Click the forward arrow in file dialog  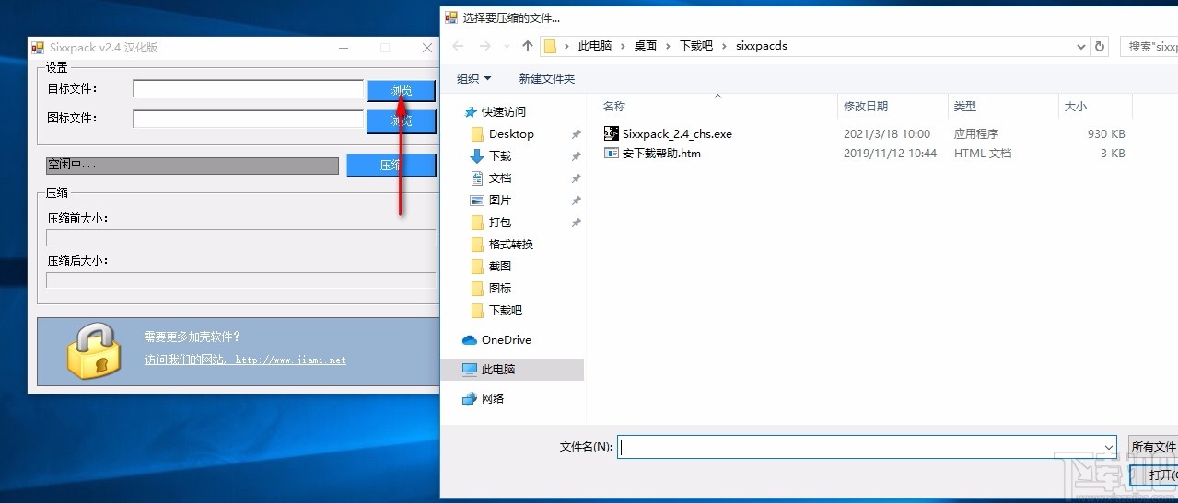point(485,46)
